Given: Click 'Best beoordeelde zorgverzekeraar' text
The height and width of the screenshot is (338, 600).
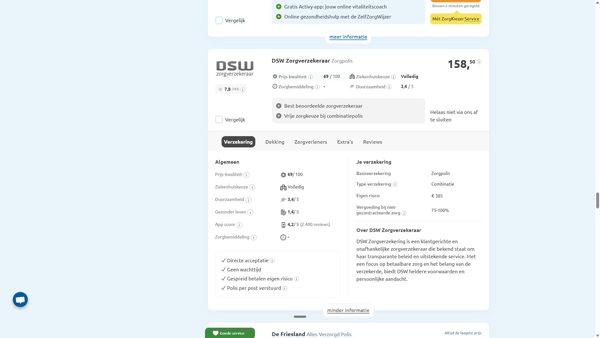Looking at the screenshot, I should click(x=323, y=106).
